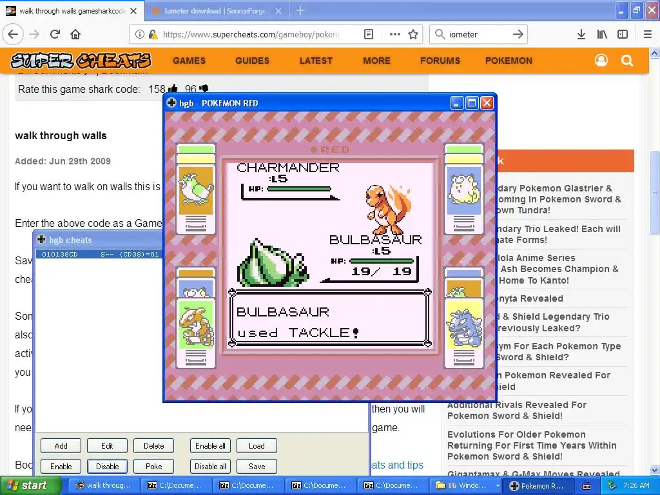
Task: Open the LATEST menu item
Action: point(316,61)
